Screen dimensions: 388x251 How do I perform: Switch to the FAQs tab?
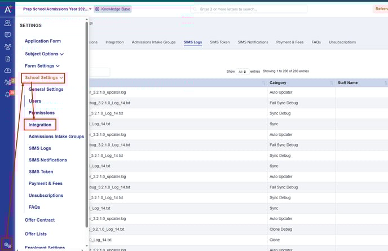coord(316,42)
